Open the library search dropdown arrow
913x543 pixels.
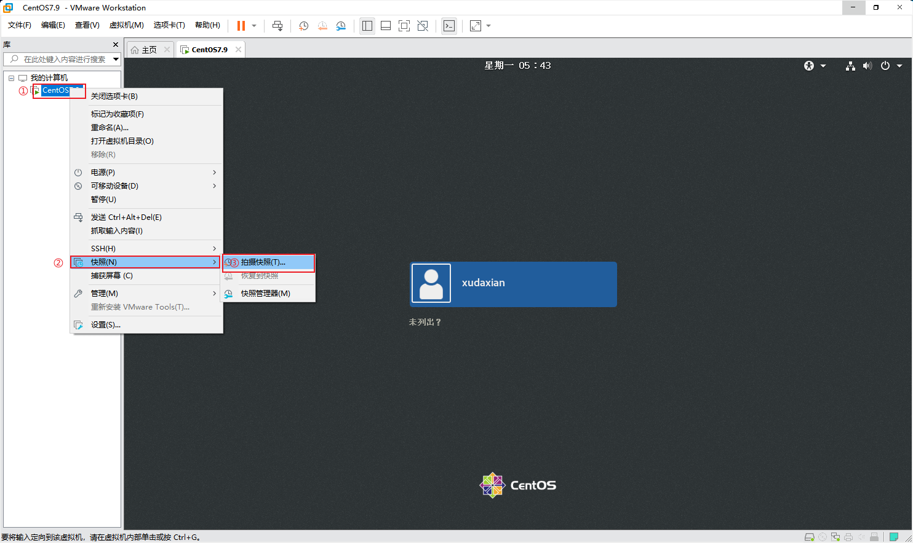click(x=116, y=59)
